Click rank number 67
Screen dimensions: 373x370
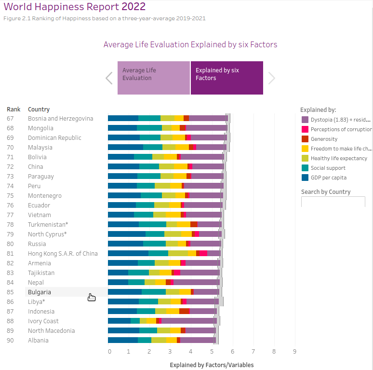[10, 119]
